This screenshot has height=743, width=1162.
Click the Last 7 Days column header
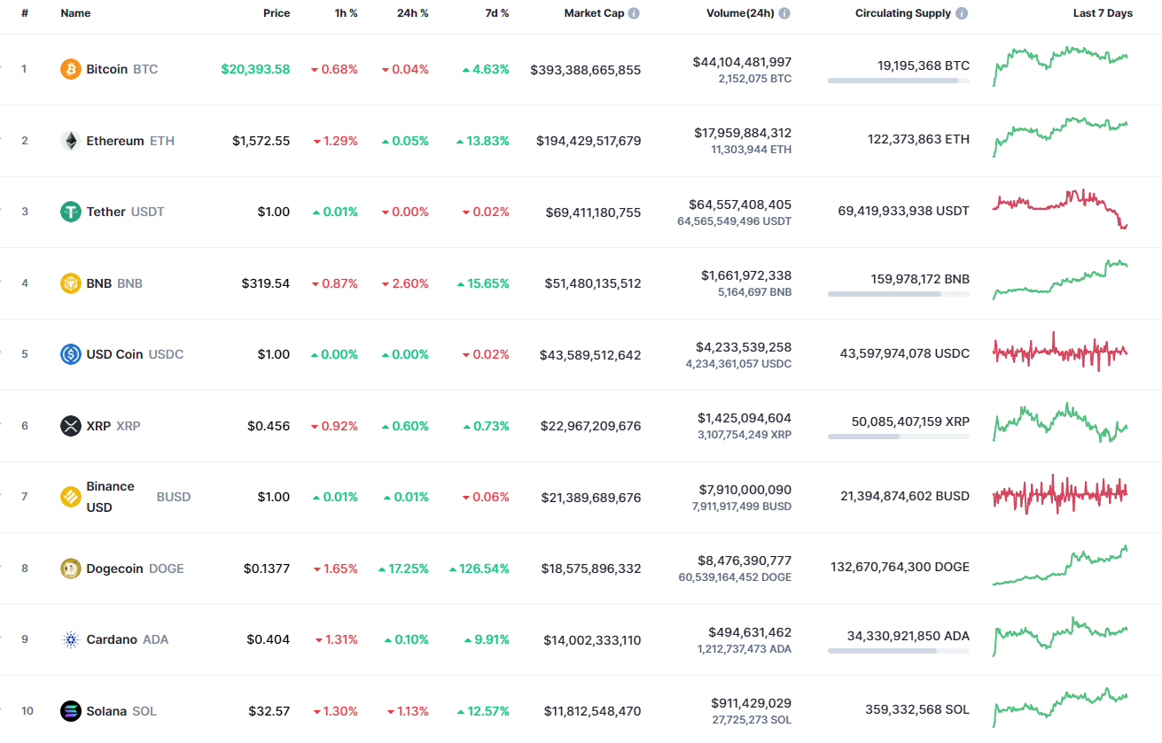[1102, 12]
